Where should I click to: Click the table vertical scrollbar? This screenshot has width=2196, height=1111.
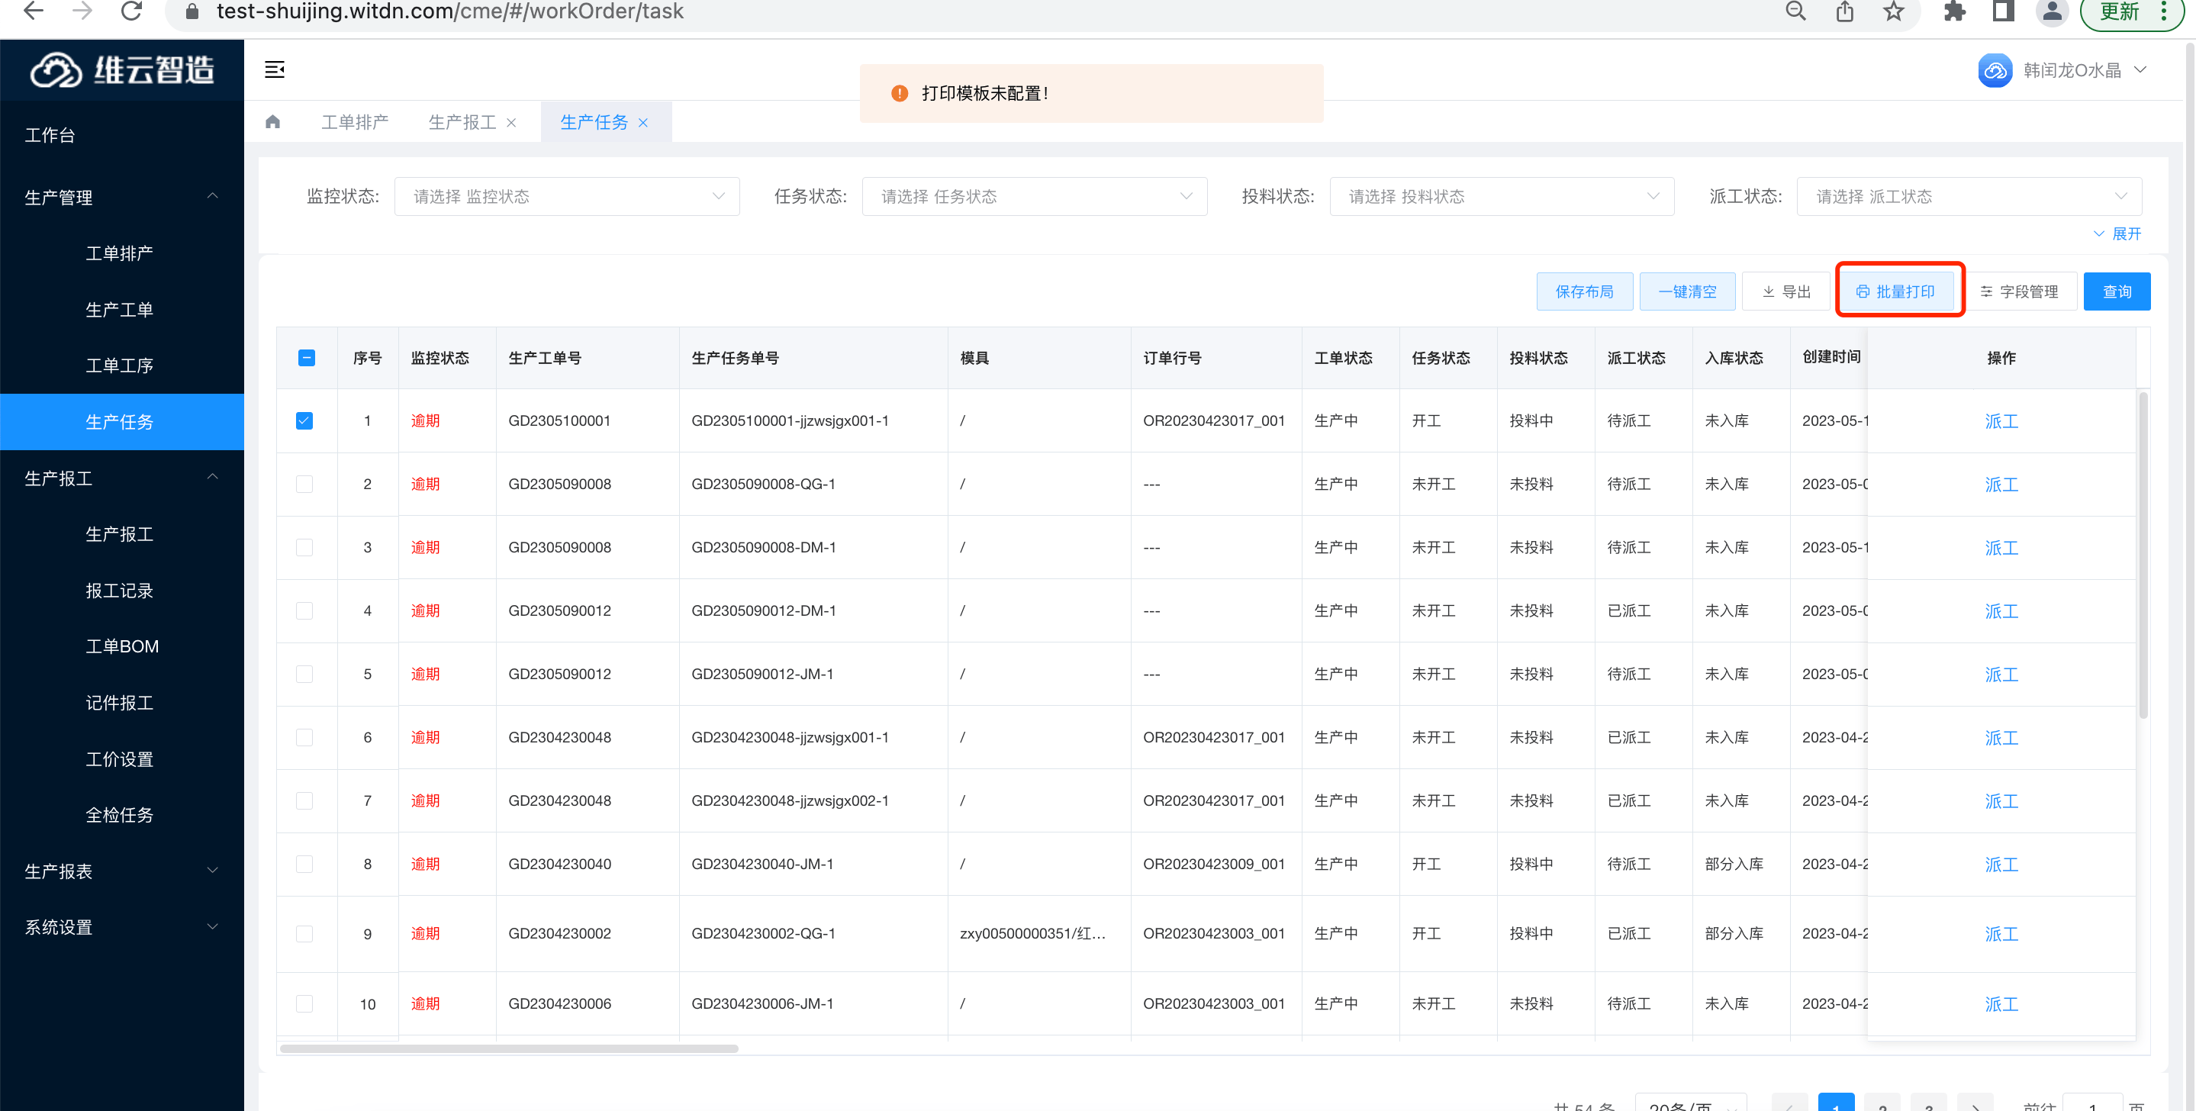tap(2143, 554)
